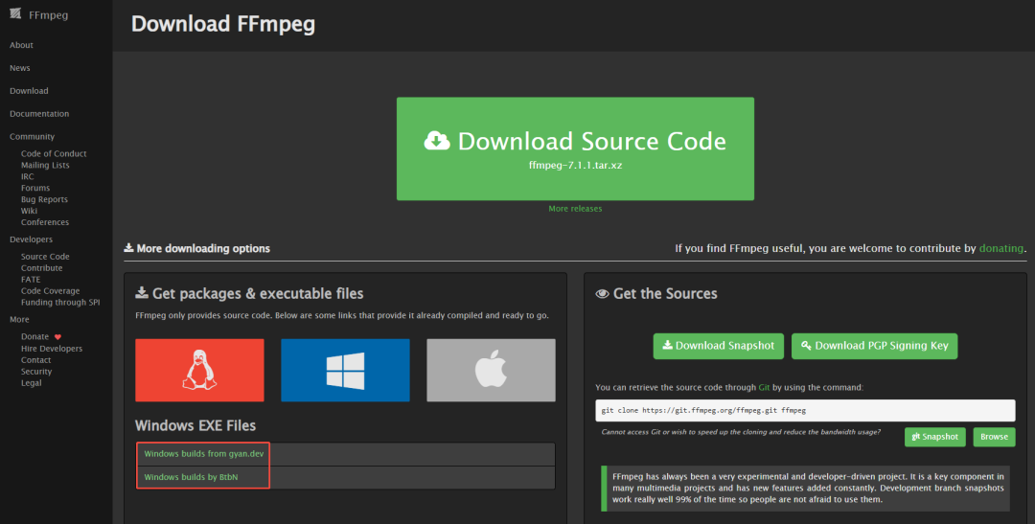Open Bug Reports link

coord(44,199)
